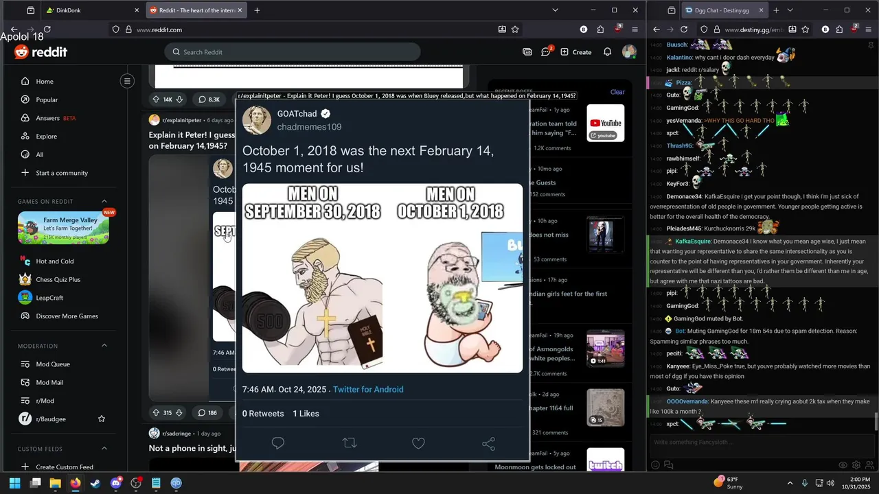Switch to the DinkDonk tab
This screenshot has height=494, width=879.
click(91, 10)
